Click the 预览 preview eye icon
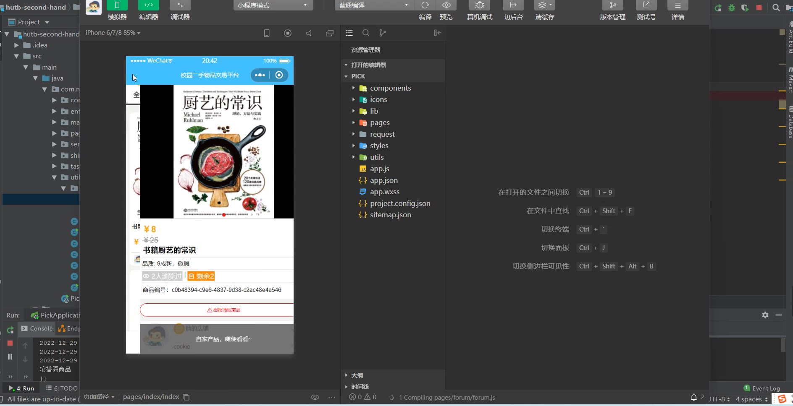This screenshot has width=793, height=406. pyautogui.click(x=446, y=5)
